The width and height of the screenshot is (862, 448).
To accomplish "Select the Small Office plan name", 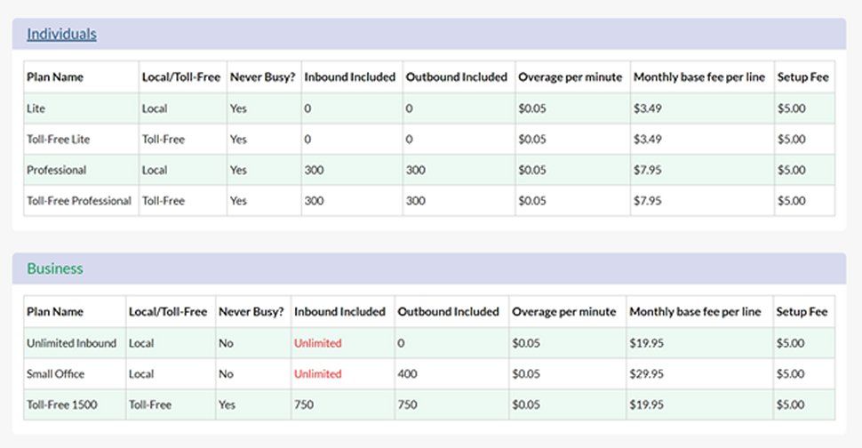I will 55,374.
